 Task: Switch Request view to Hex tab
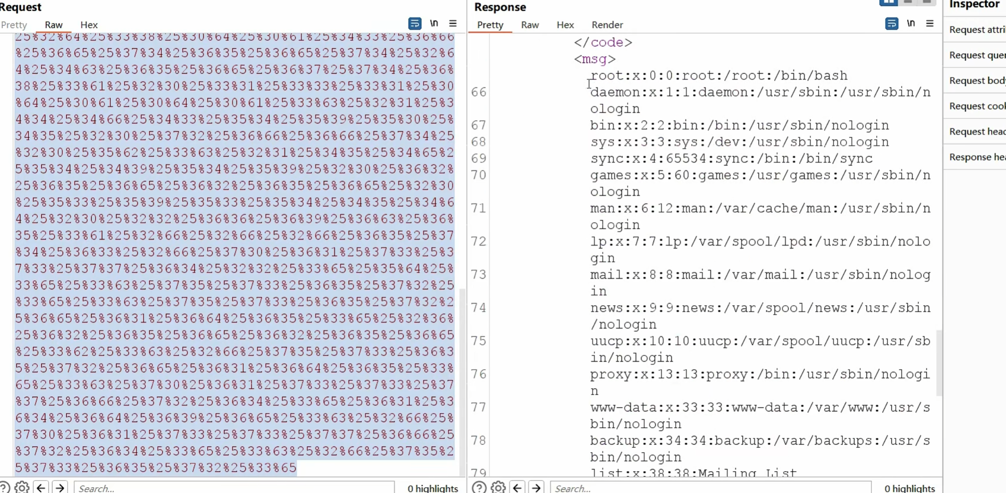(89, 25)
